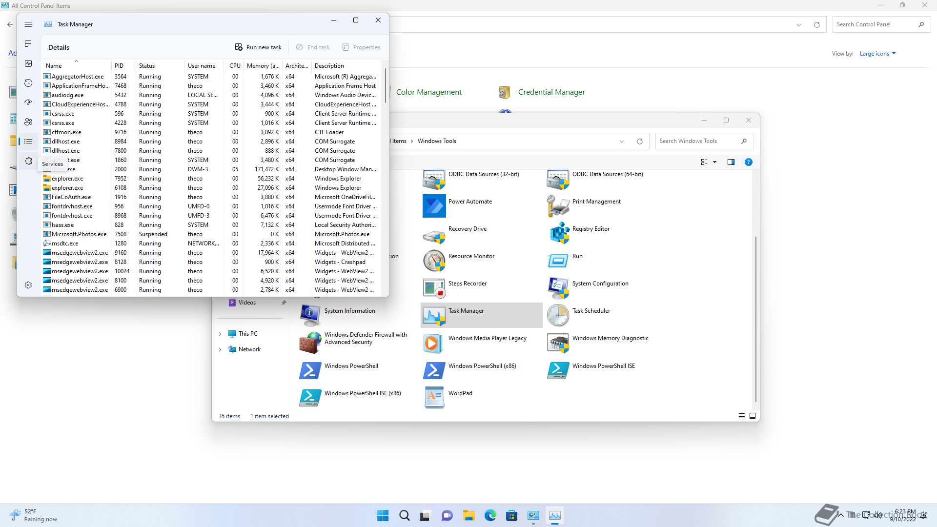Open the Windows Start menu
Viewport: 937px width, 527px height.
point(383,515)
